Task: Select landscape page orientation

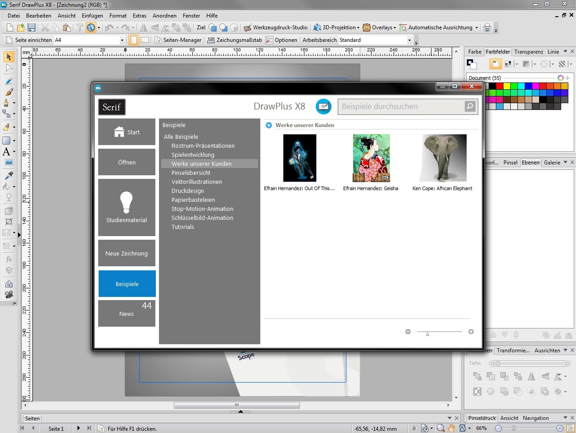Action: click(x=145, y=40)
